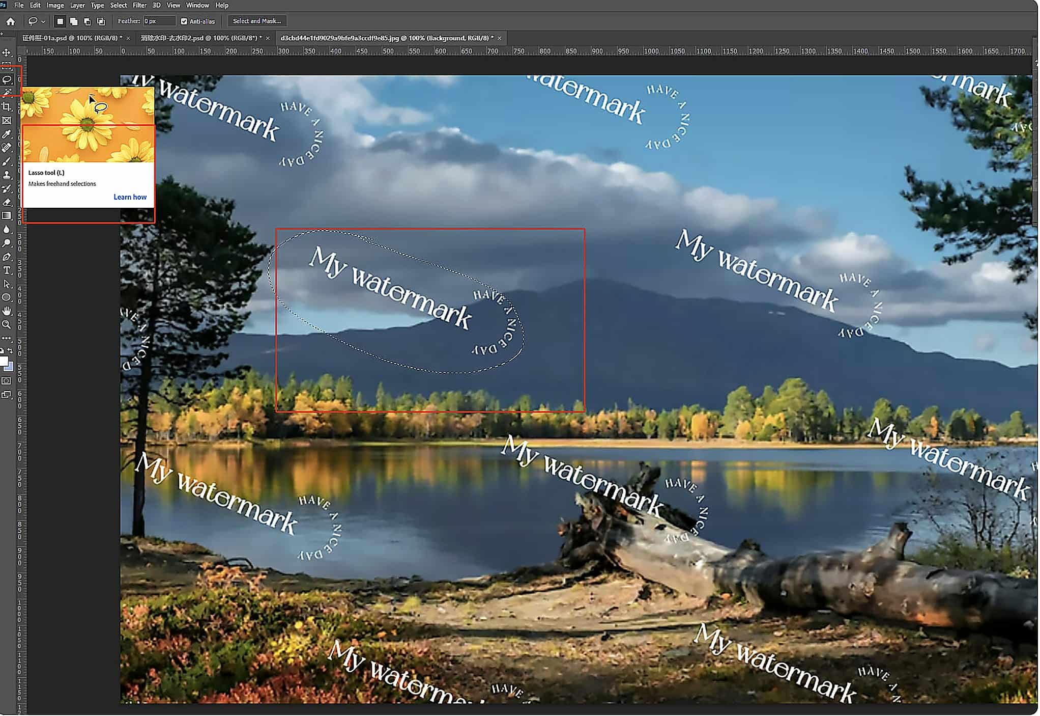The height and width of the screenshot is (716, 1040).
Task: Open the Type menu
Action: pos(97,5)
